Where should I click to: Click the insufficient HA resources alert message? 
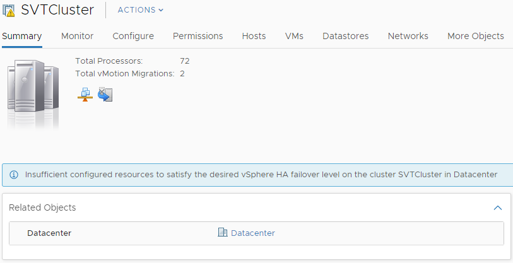261,175
